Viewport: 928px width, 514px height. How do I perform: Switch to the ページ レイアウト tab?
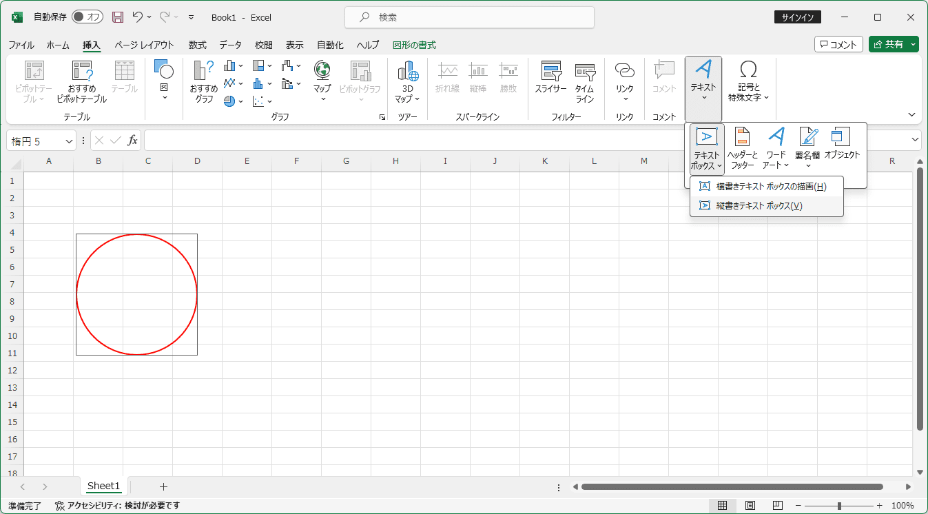(145, 45)
